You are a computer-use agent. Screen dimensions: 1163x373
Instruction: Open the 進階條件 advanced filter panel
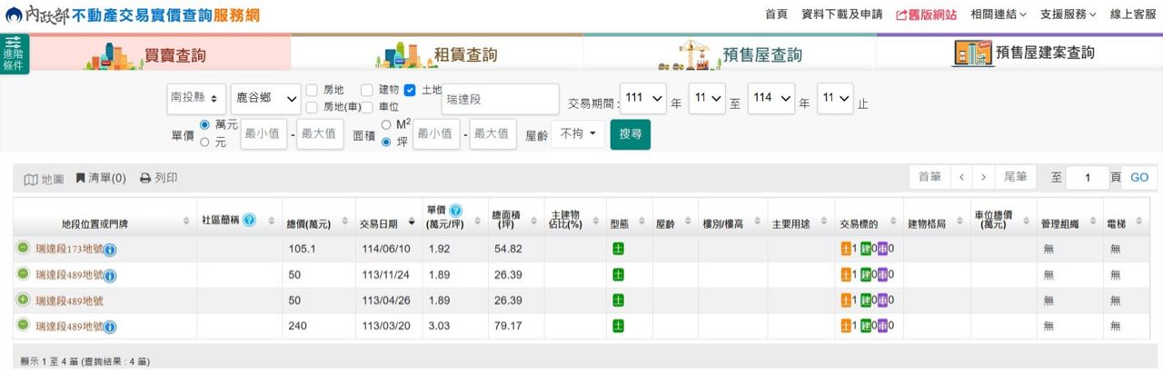15,54
